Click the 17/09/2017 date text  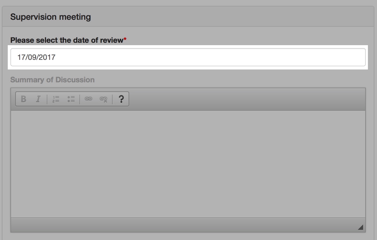(x=36, y=57)
